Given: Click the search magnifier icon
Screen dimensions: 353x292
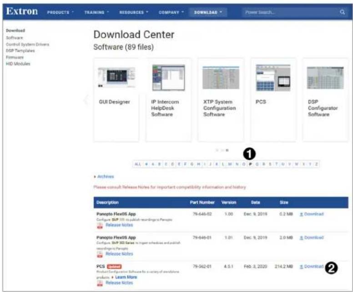Looking at the screenshot, I should pos(342,12).
